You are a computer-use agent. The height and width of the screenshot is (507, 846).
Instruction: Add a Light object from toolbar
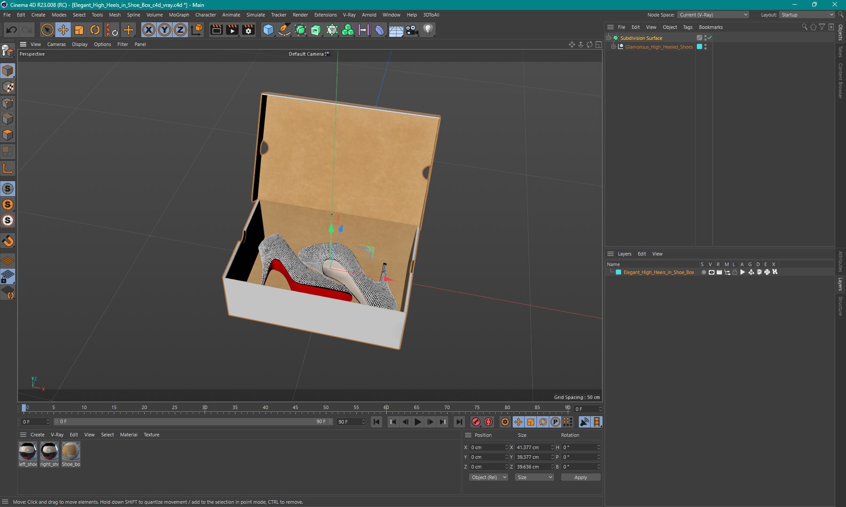click(x=428, y=30)
